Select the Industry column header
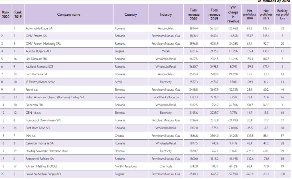292x179 pixels. tap(166, 15)
